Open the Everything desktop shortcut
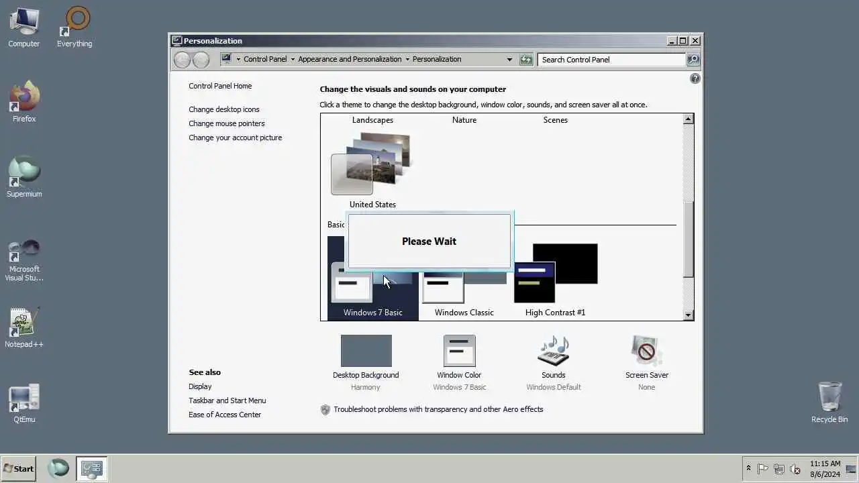 [x=74, y=27]
